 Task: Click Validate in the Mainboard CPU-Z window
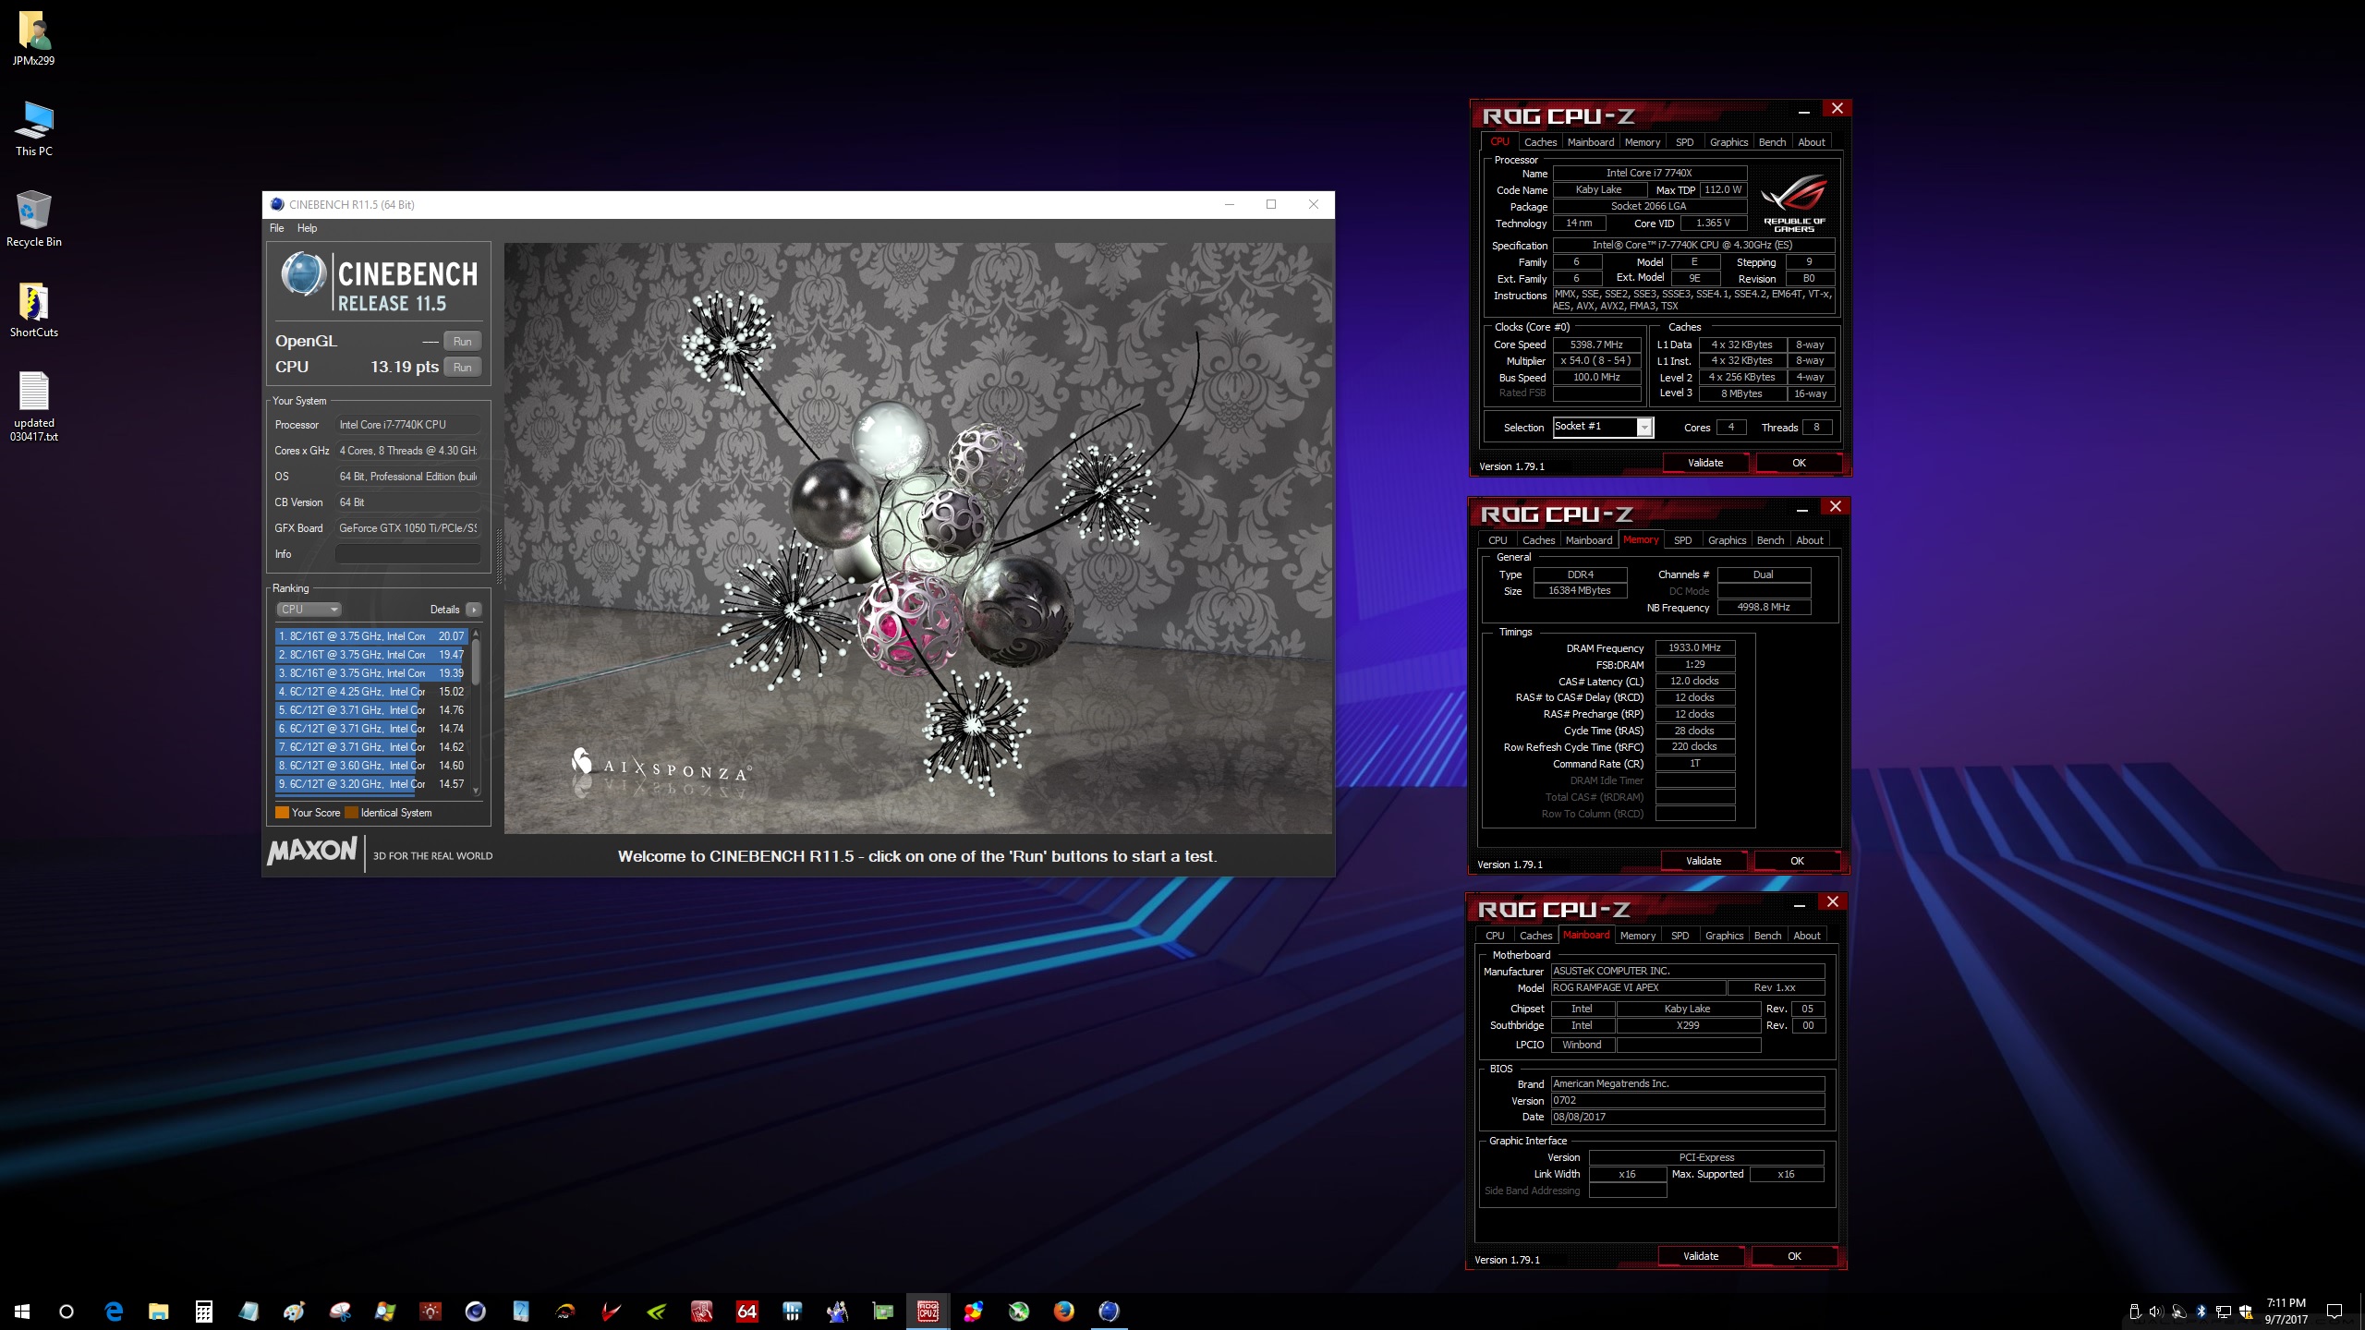pos(1701,1256)
